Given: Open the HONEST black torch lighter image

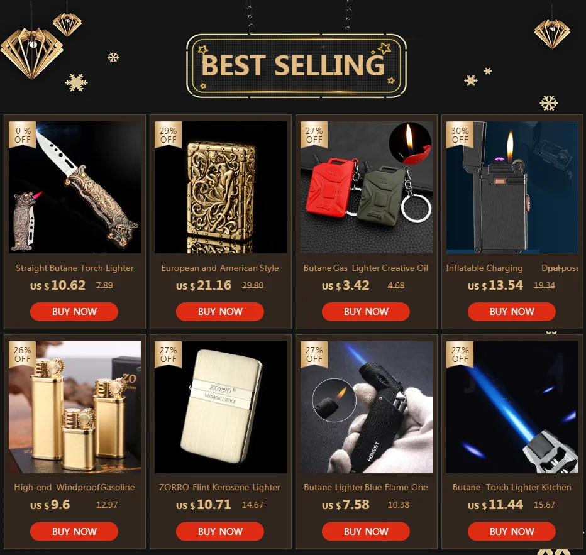Looking at the screenshot, I should pos(366,407).
